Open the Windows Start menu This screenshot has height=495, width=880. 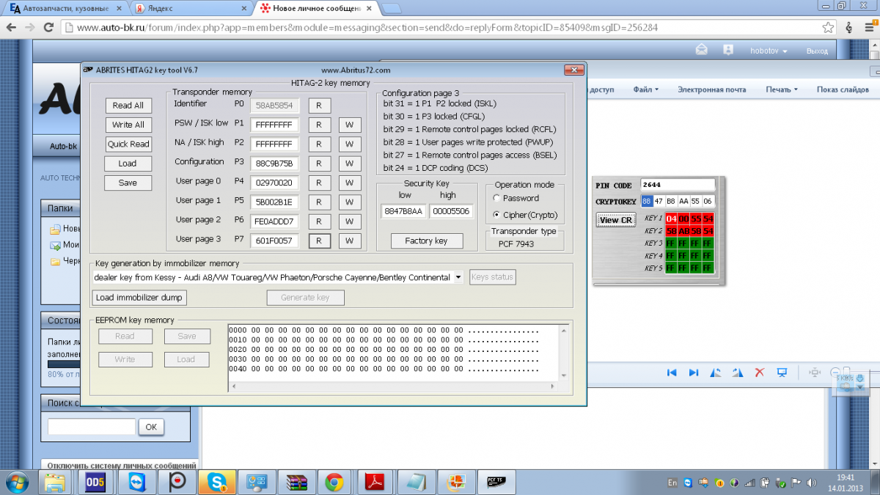(16, 482)
